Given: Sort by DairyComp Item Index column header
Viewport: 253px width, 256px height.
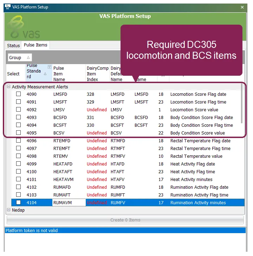Looking at the screenshot, I should (x=97, y=74).
